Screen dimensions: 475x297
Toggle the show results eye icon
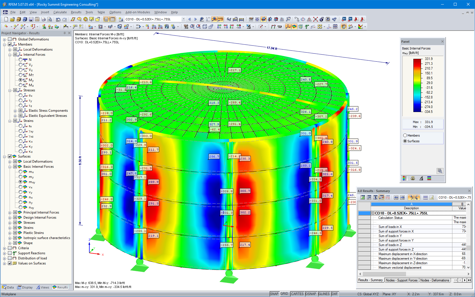214,19
